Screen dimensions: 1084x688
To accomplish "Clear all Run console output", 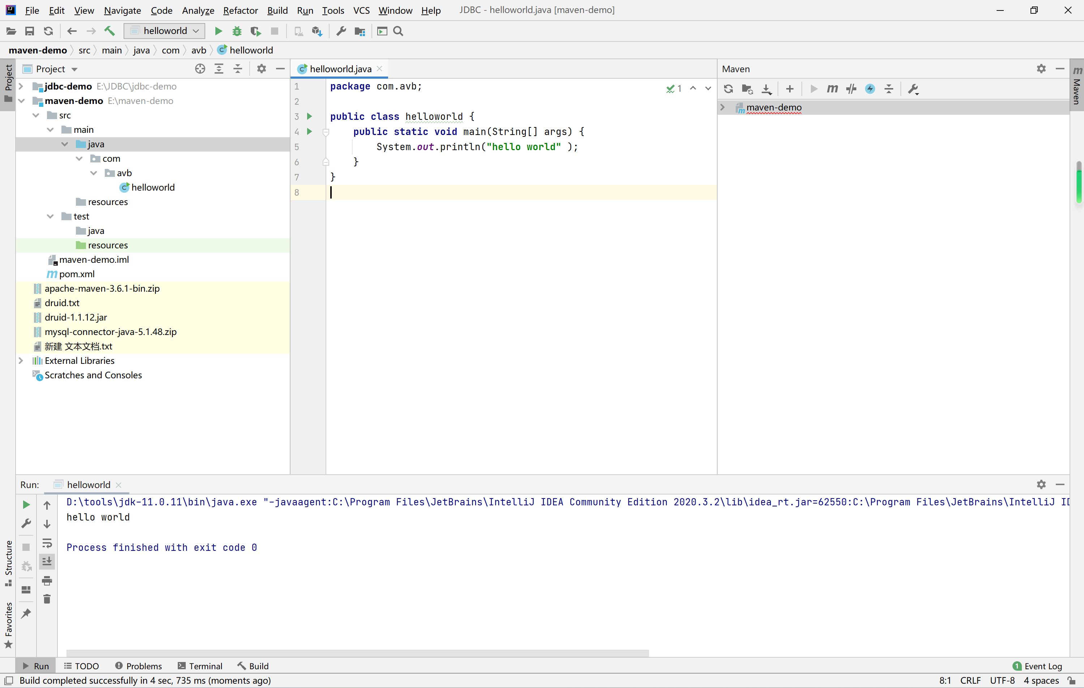I will [x=47, y=599].
